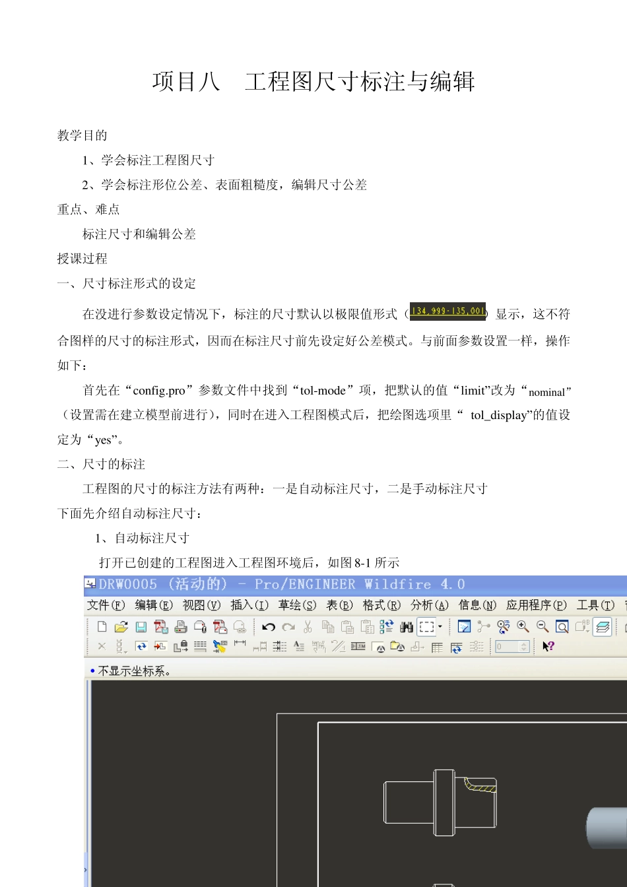The image size is (627, 887).
Task: Click the Redo arrow icon
Action: click(x=288, y=626)
